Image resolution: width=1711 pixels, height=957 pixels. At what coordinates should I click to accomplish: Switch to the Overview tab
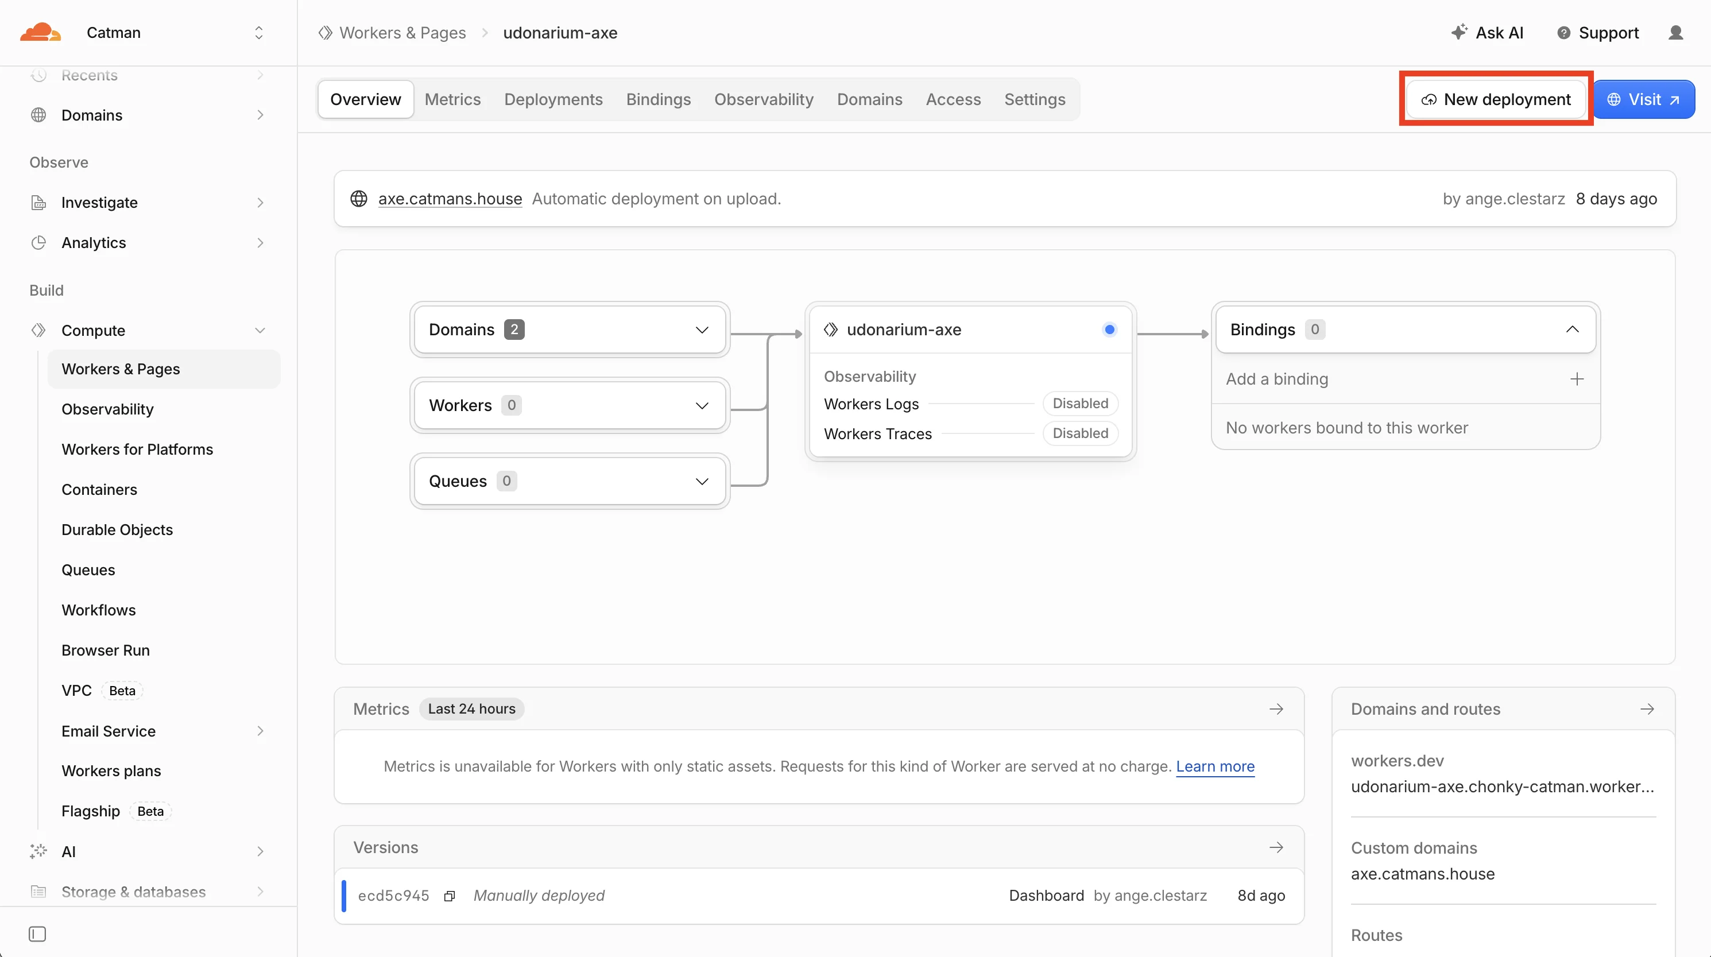tap(365, 99)
